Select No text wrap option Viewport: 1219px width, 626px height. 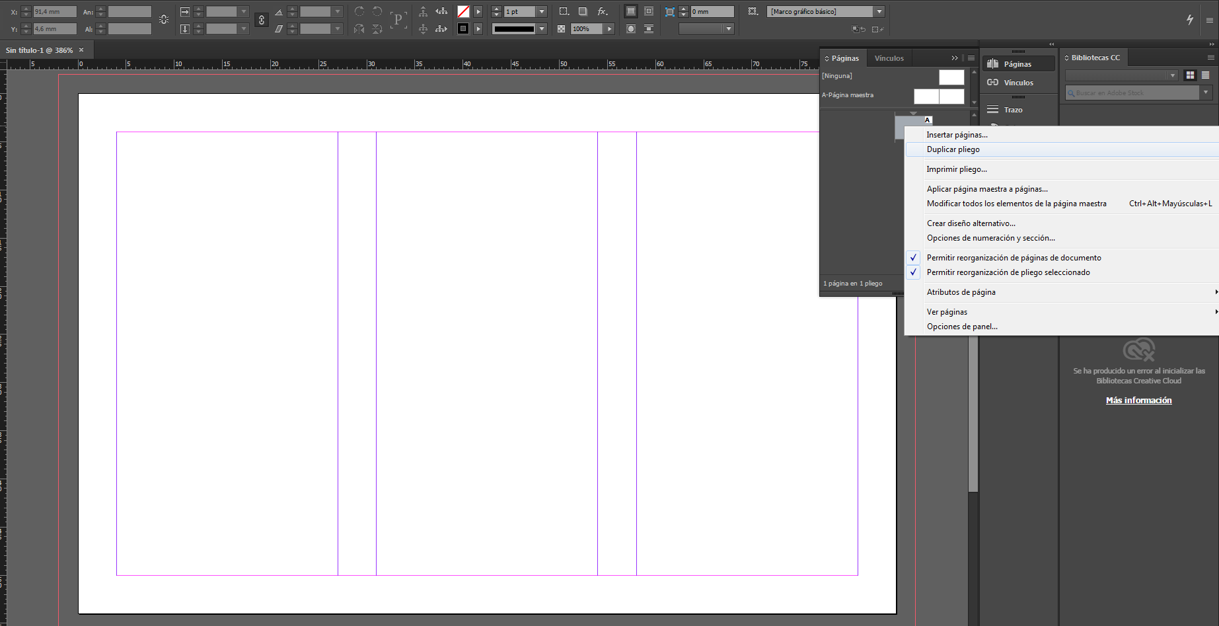click(631, 11)
